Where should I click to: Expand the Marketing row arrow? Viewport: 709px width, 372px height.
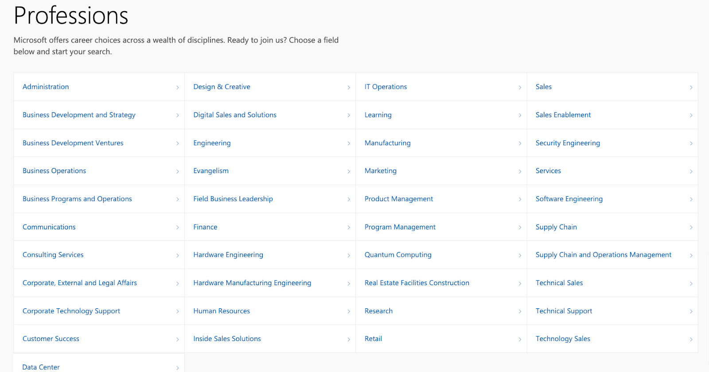click(x=520, y=171)
